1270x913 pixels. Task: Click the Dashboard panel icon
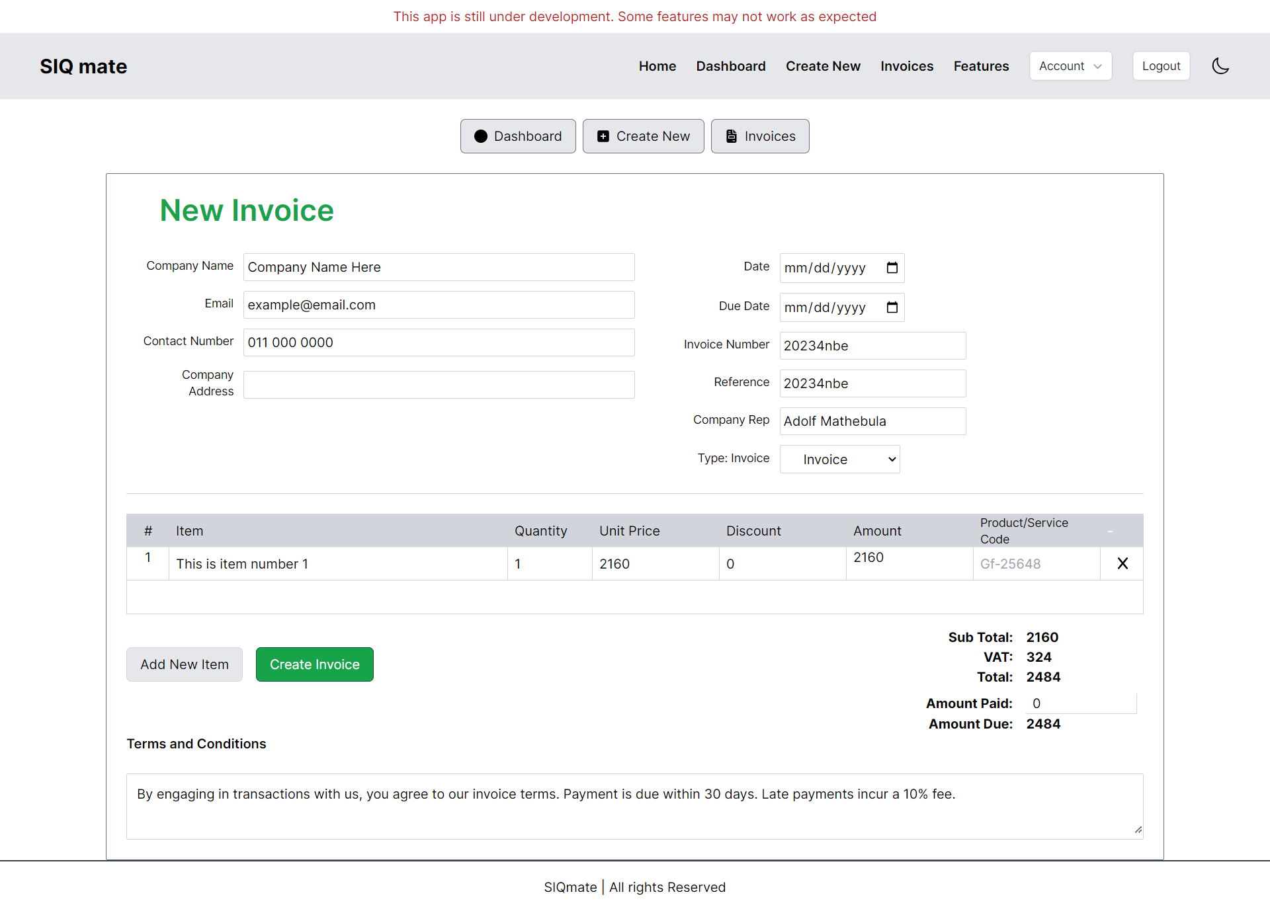(480, 136)
